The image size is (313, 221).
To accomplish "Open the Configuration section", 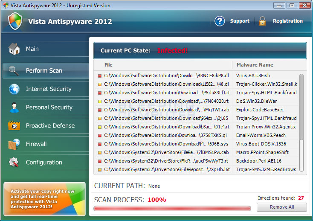I will (46, 162).
